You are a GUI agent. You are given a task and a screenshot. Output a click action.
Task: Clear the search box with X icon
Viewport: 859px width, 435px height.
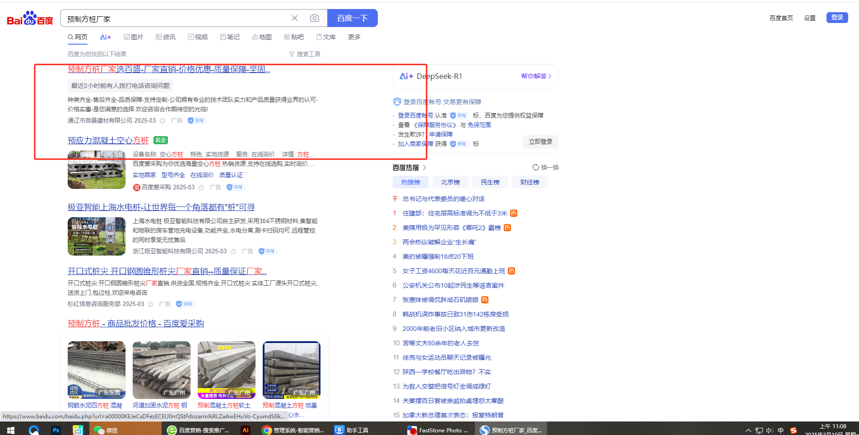coord(295,18)
